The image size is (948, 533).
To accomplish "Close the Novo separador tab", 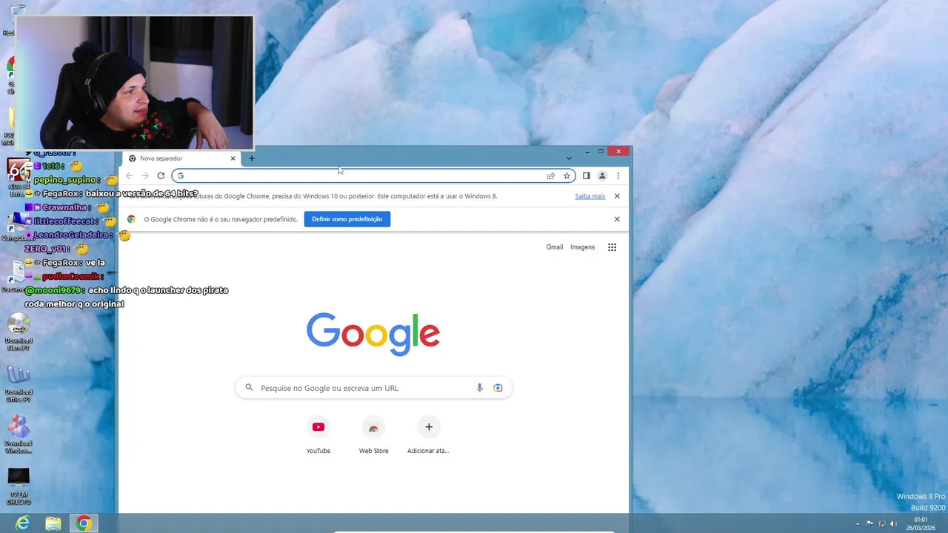I will click(x=233, y=158).
